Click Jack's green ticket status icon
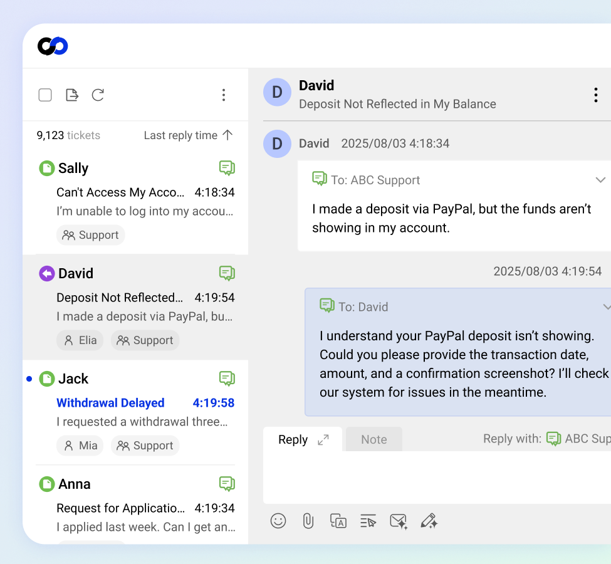 tap(47, 379)
